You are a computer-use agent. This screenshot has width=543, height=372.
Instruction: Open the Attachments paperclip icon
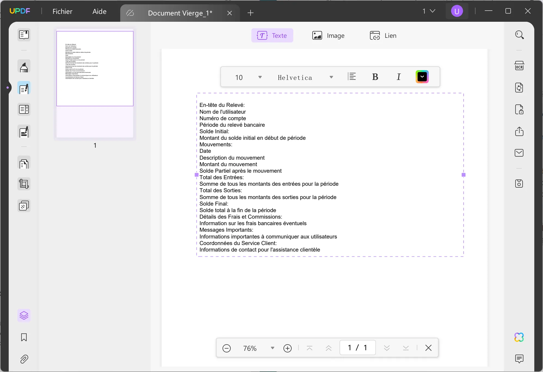24,359
